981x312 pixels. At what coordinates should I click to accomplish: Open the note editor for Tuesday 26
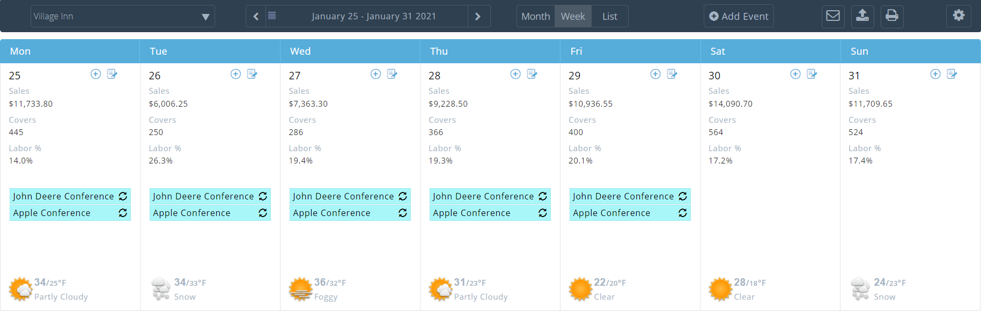[x=252, y=74]
